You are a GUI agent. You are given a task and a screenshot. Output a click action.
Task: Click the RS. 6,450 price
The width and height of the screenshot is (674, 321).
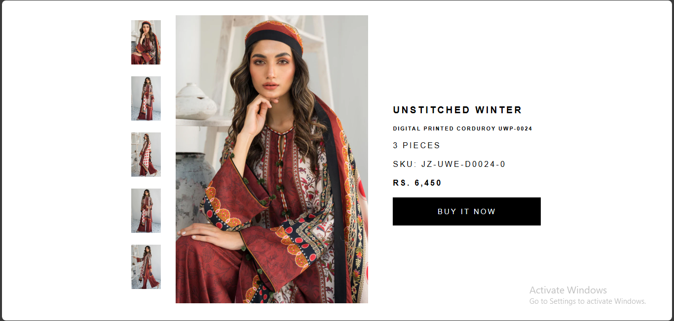tap(417, 183)
